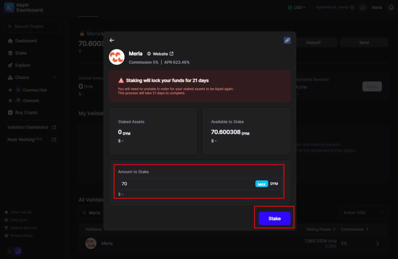The width and height of the screenshot is (398, 259).
Task: Click the dym1vnj3v9...hvsnd wallet address
Action: (x=332, y=7)
